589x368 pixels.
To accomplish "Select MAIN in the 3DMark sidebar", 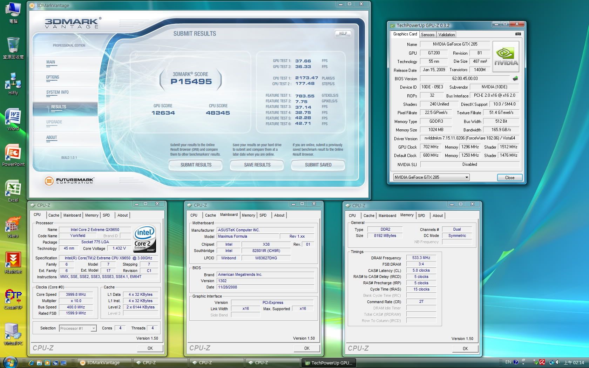I will coord(65,63).
